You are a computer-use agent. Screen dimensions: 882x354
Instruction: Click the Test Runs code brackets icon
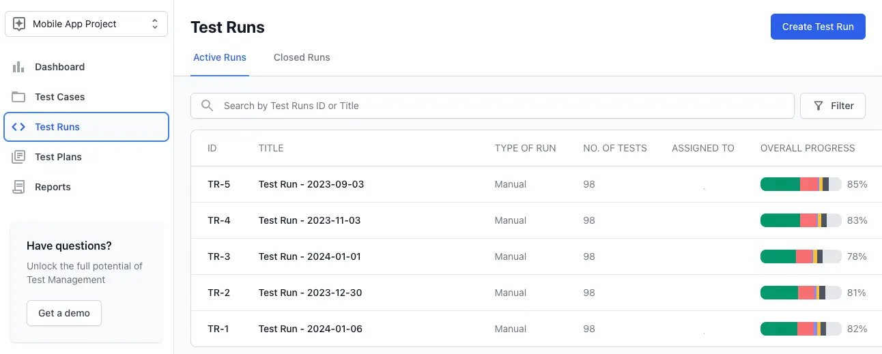pyautogui.click(x=18, y=127)
